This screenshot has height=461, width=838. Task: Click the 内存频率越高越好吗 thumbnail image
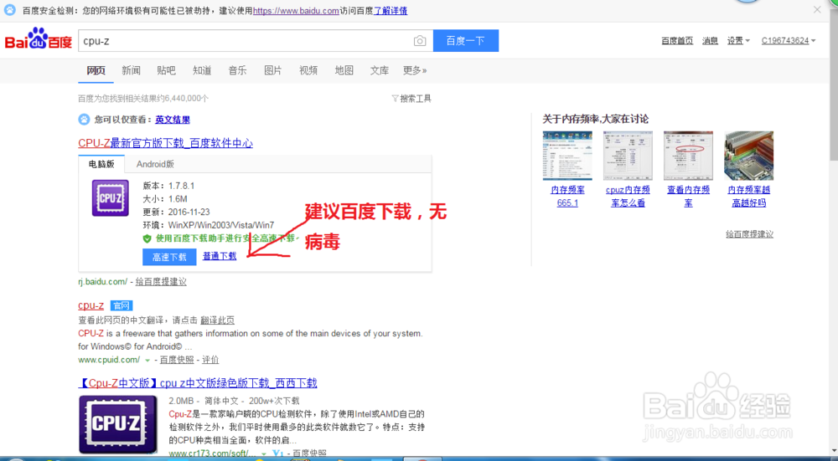point(748,156)
